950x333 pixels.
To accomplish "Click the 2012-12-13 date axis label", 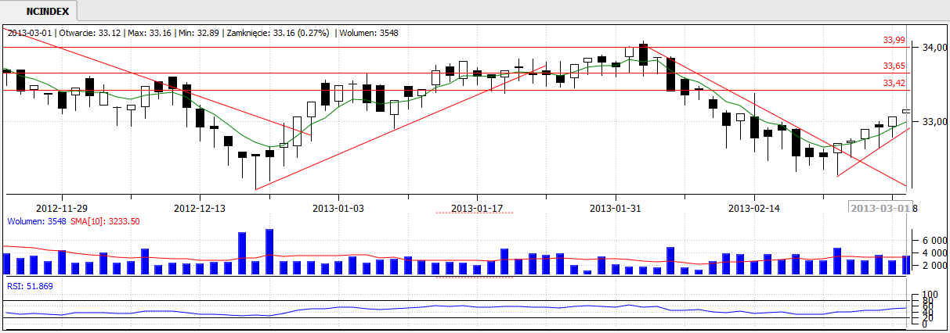I will click(199, 208).
